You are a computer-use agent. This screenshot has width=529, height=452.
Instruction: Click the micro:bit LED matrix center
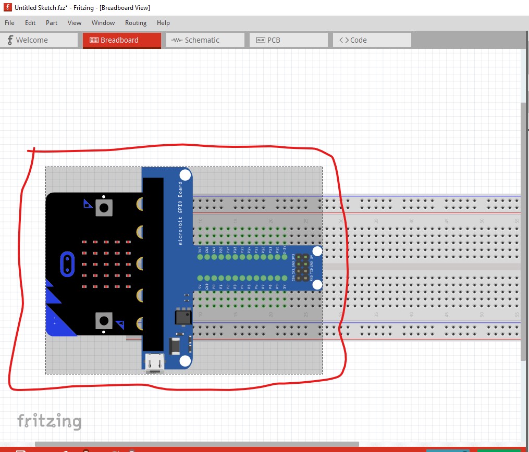pos(106,264)
